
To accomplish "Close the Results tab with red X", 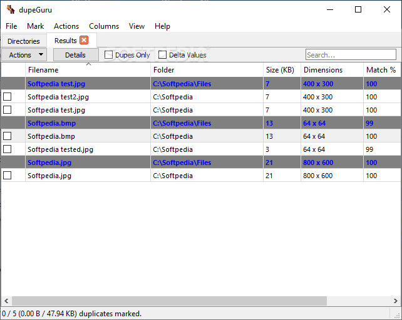I will (x=84, y=40).
